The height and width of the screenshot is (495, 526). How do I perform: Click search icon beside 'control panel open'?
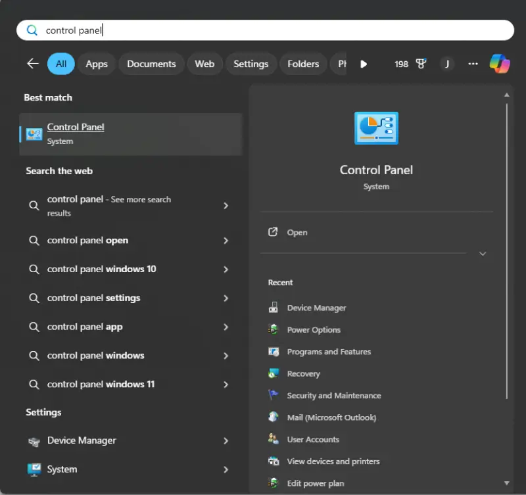click(x=34, y=240)
